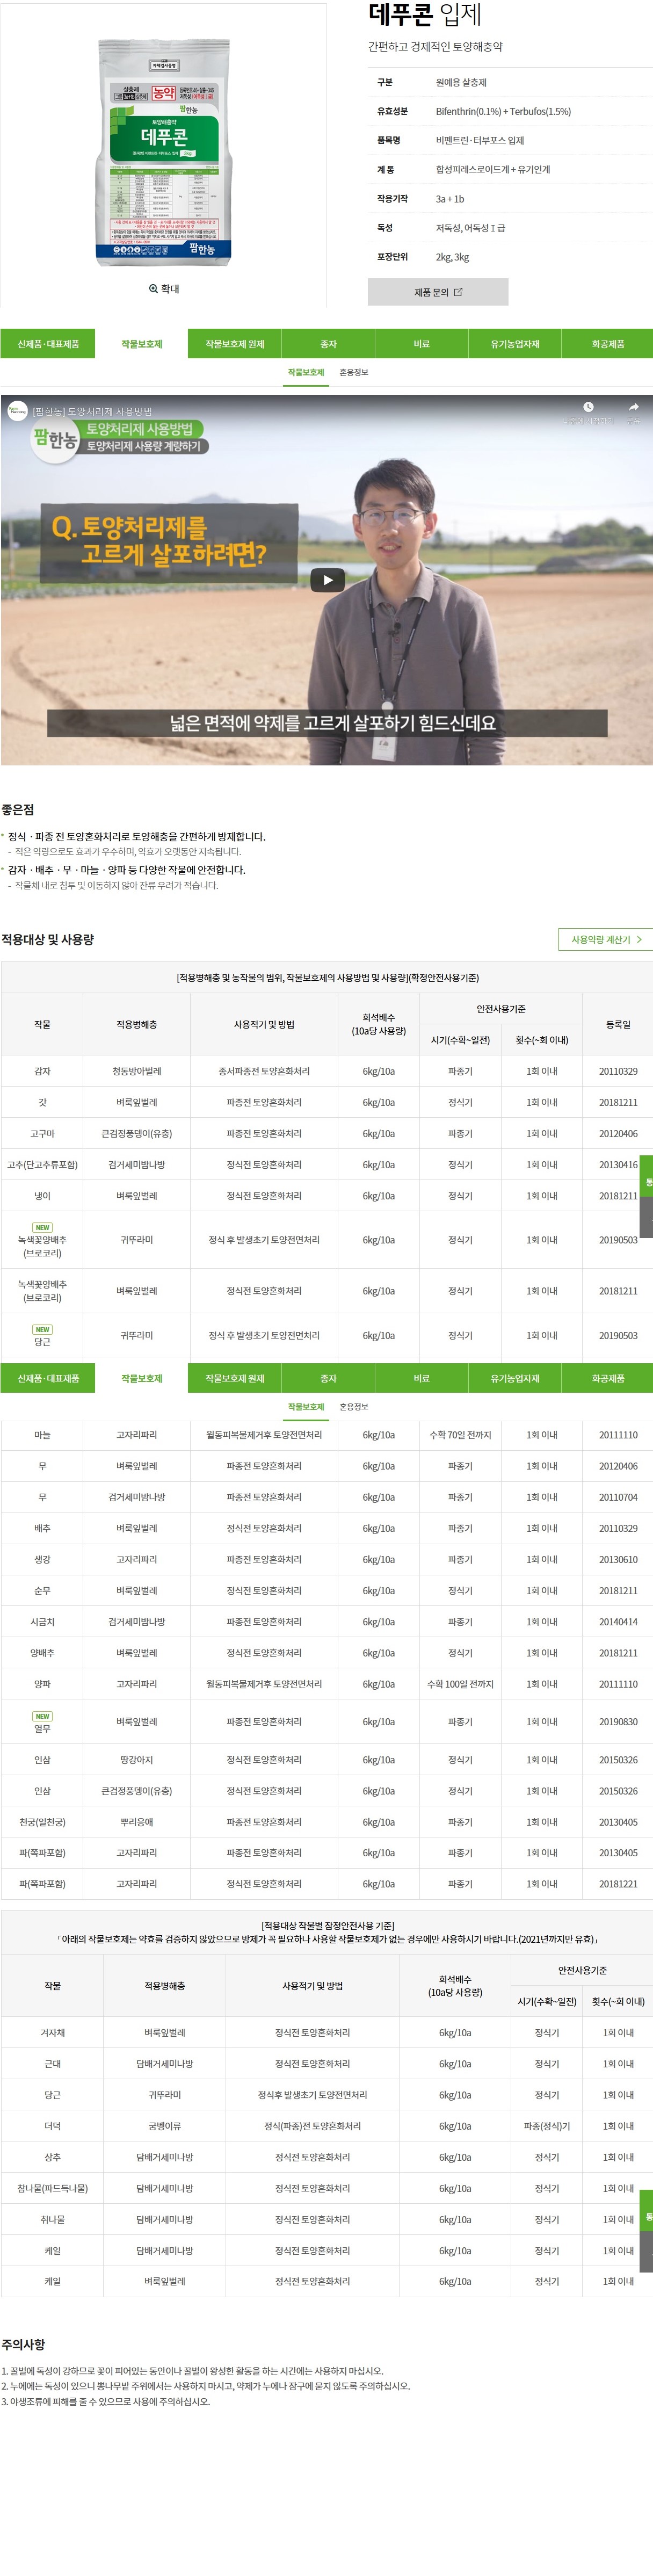Open the channel avatar on the video header
653x2576 pixels.
click(17, 410)
